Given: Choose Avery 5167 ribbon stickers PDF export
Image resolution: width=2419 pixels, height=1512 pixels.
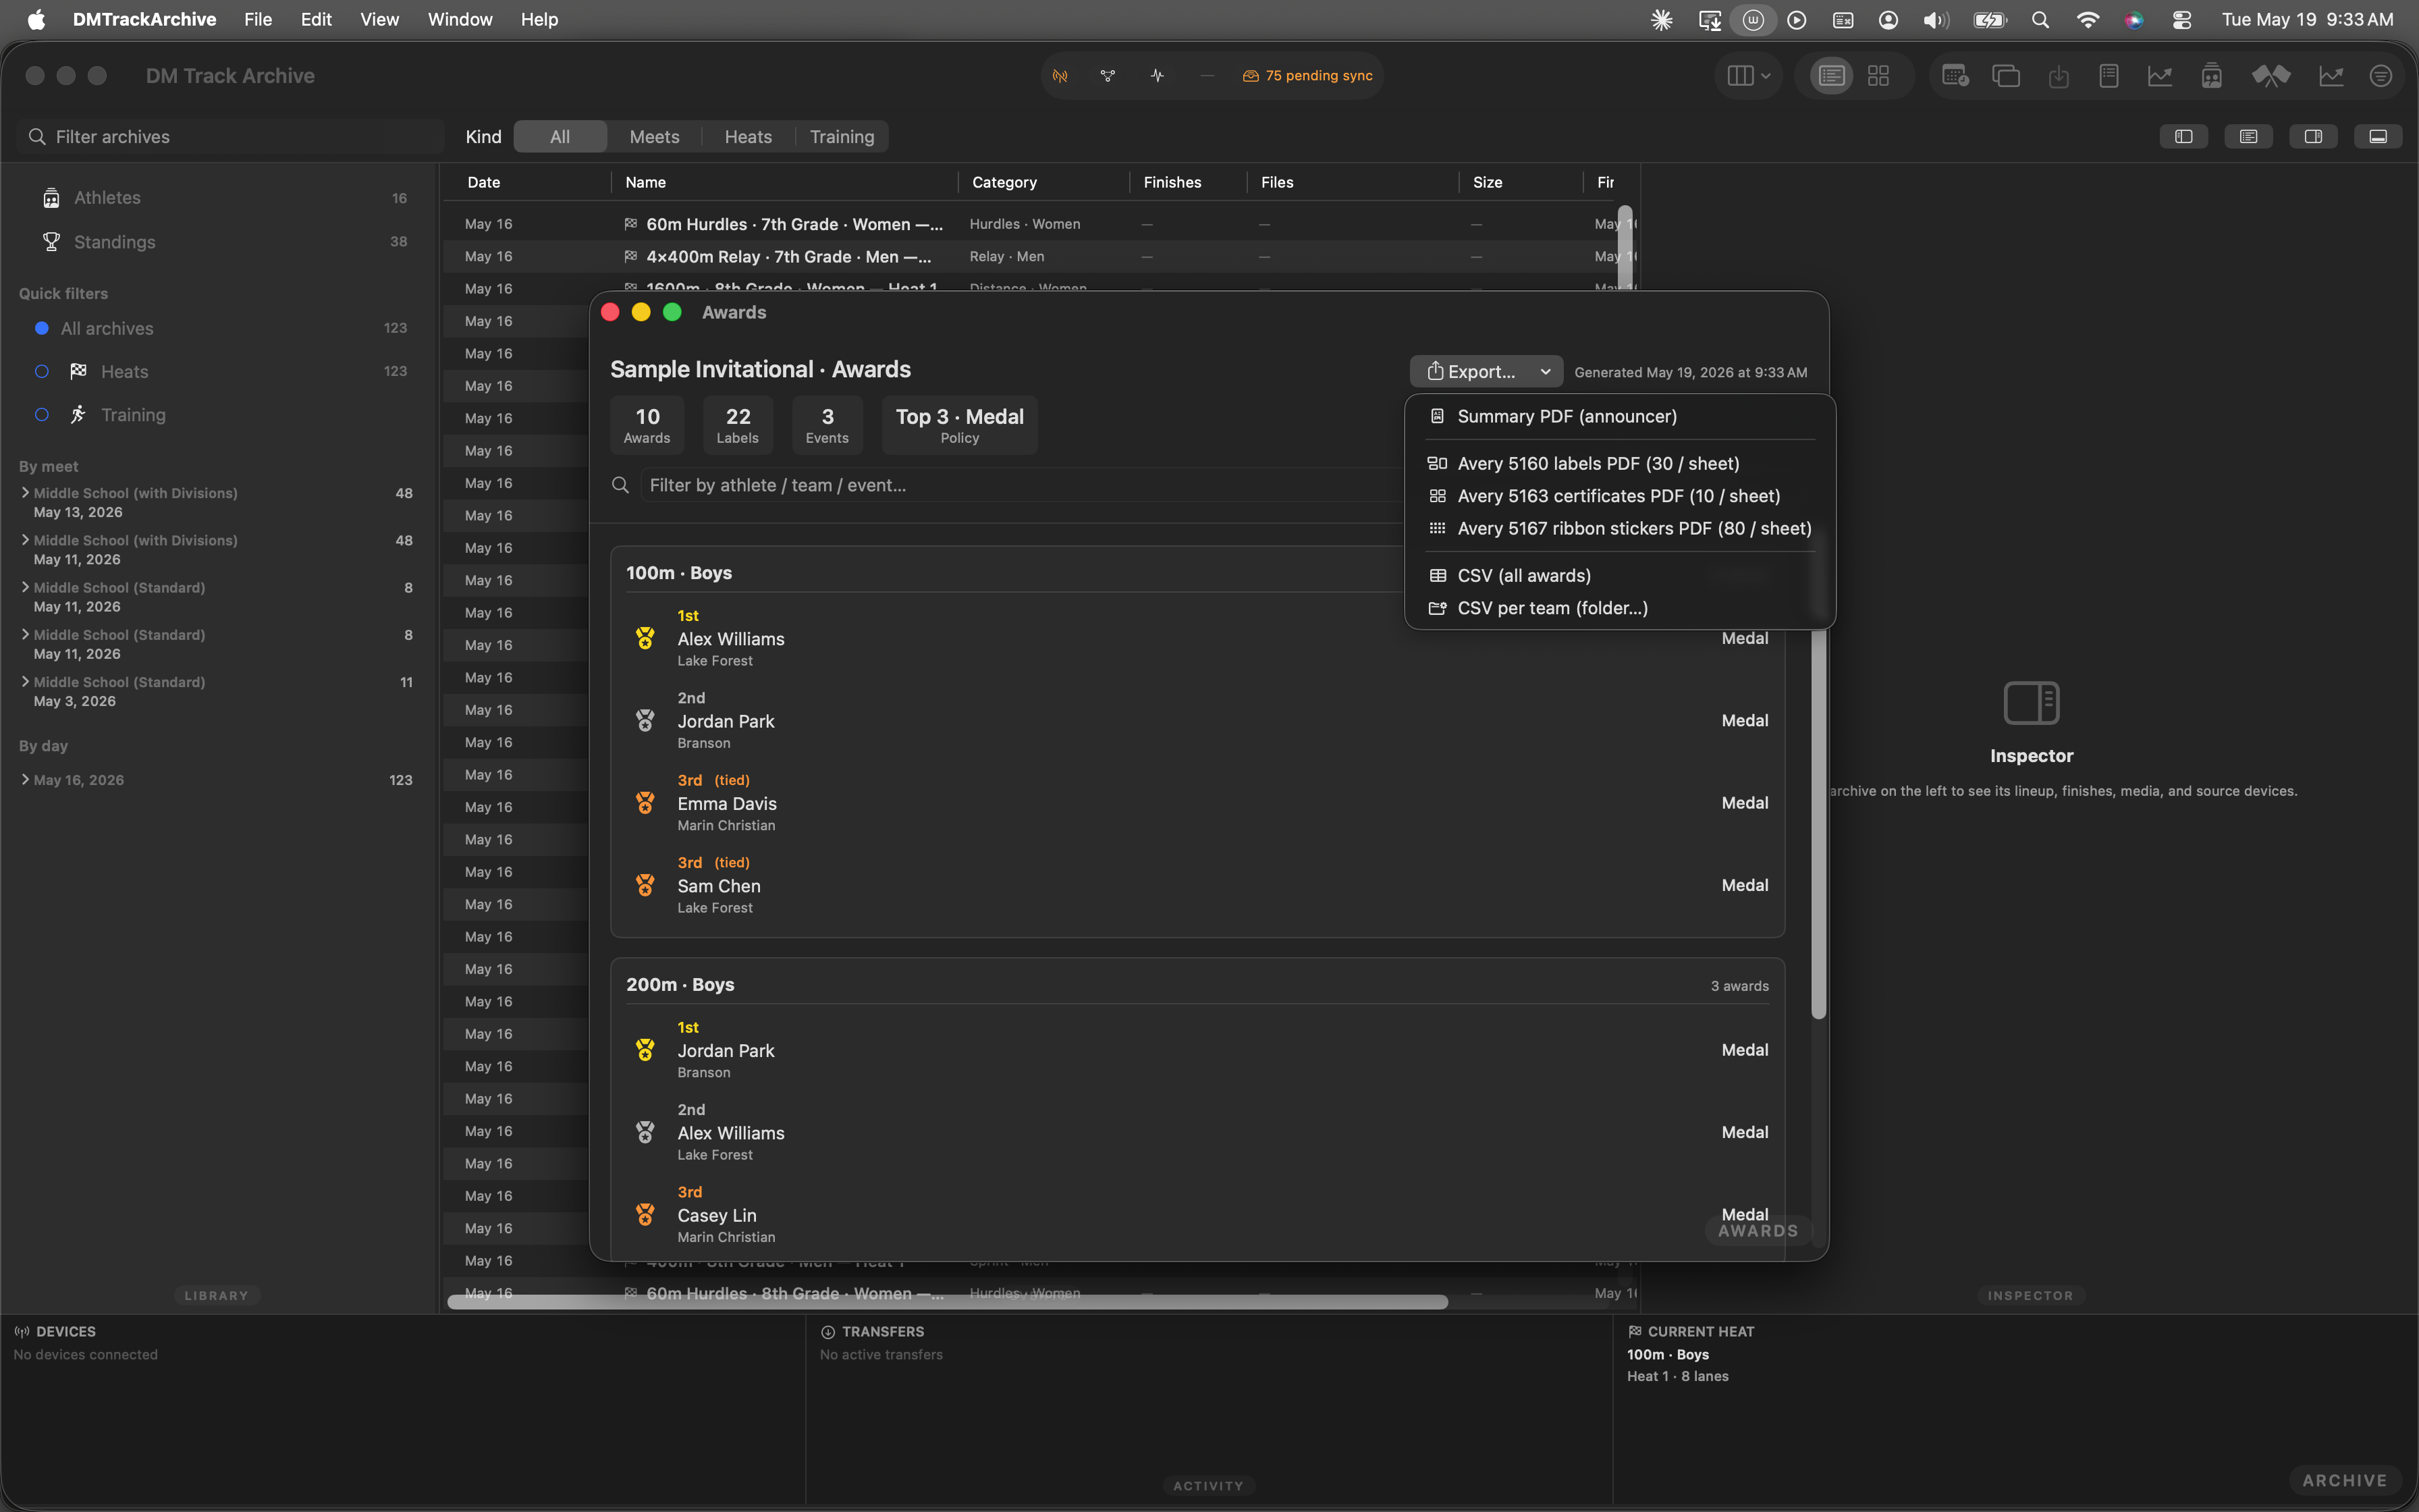Looking at the screenshot, I should (1619, 528).
